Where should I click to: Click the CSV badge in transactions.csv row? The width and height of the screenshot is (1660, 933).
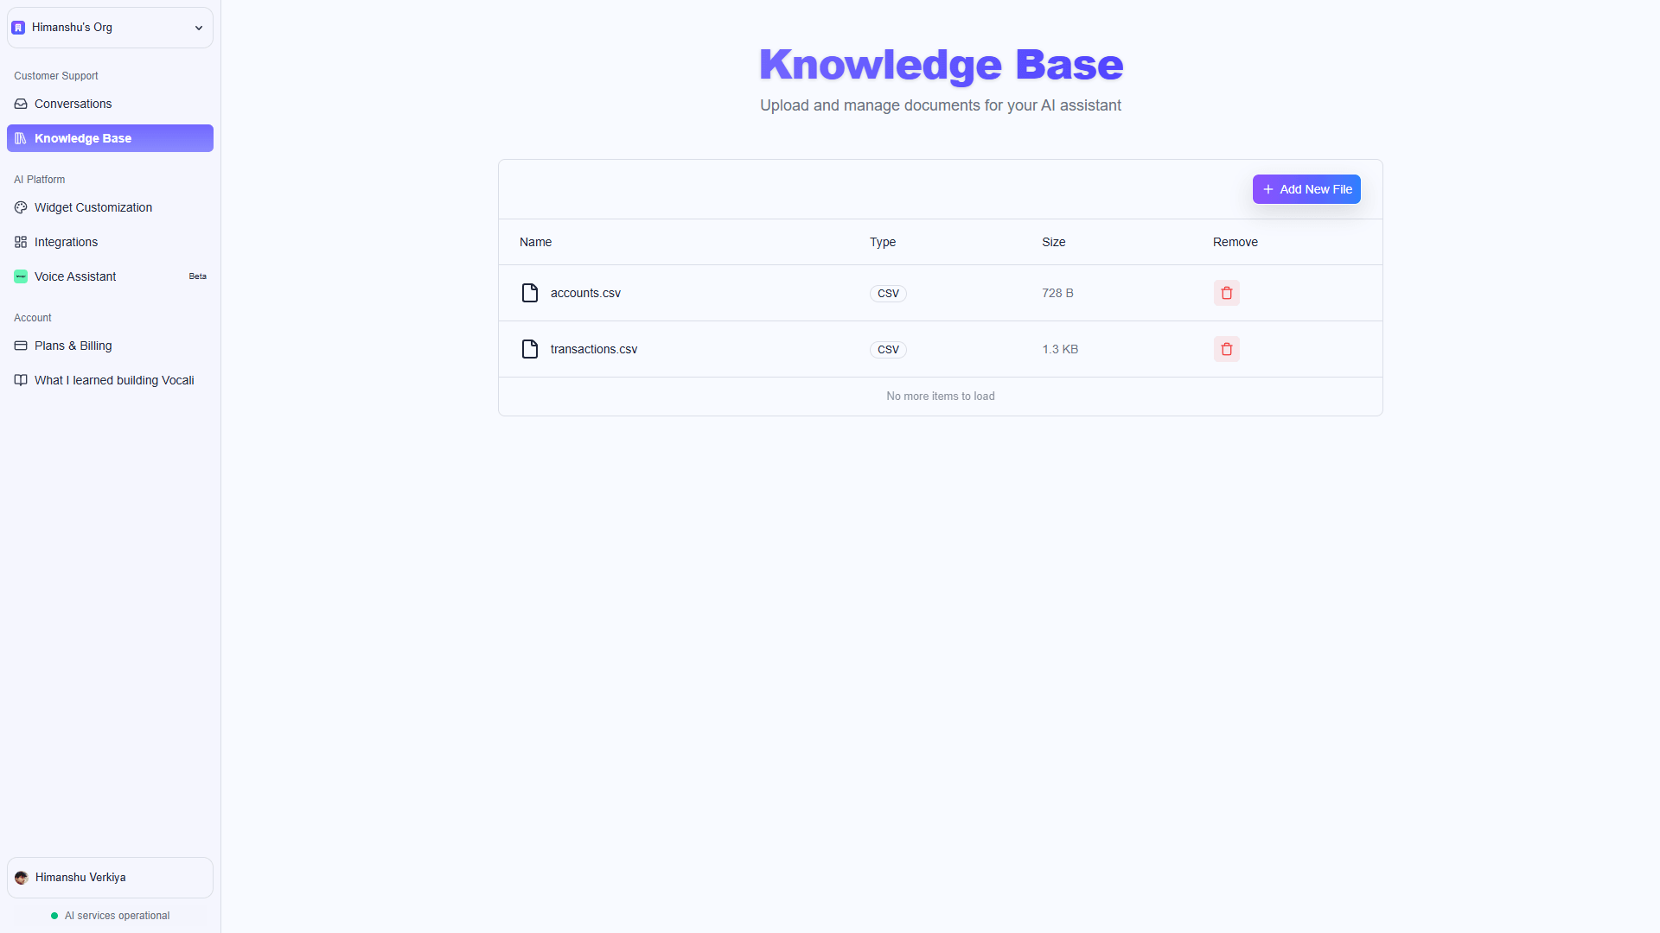[888, 350]
